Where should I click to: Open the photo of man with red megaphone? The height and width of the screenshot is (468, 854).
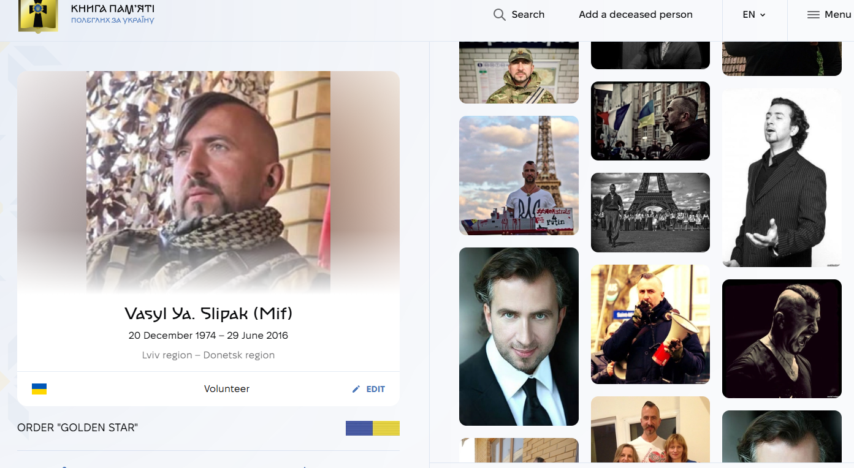tap(650, 324)
